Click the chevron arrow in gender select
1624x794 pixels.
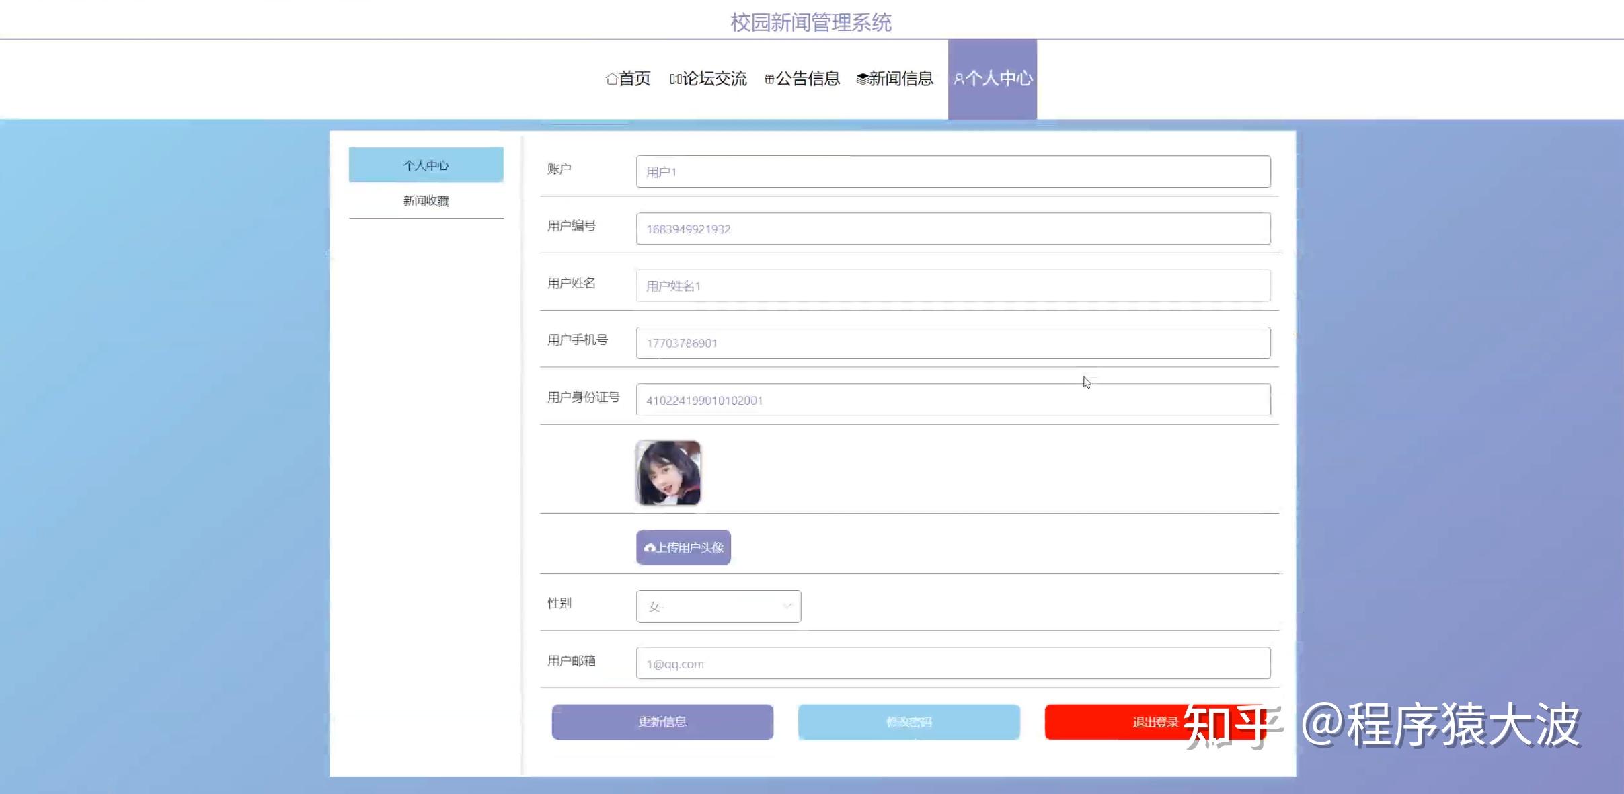787,606
